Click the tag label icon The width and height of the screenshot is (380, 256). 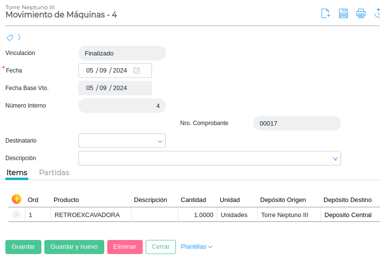click(x=10, y=37)
